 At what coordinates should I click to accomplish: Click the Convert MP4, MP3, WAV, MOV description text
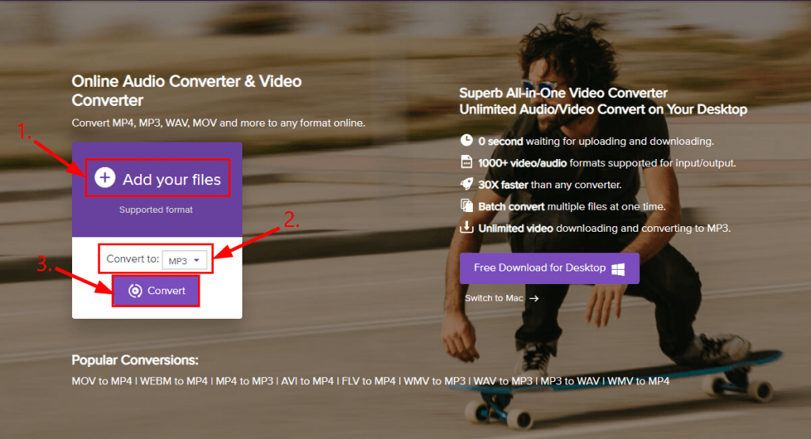pos(219,123)
